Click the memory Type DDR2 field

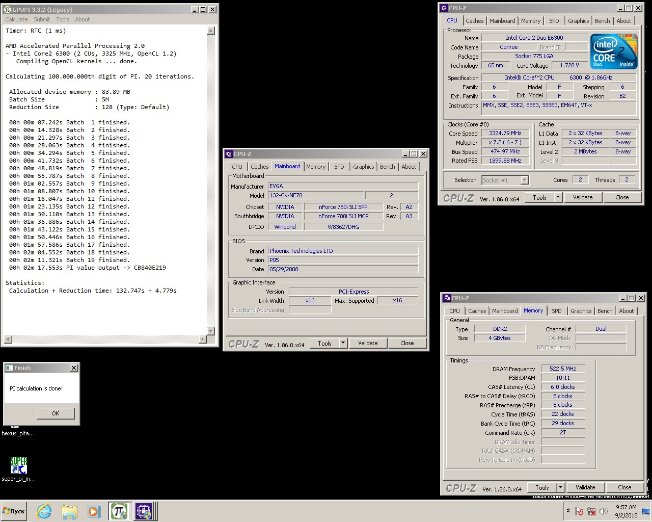[x=500, y=329]
